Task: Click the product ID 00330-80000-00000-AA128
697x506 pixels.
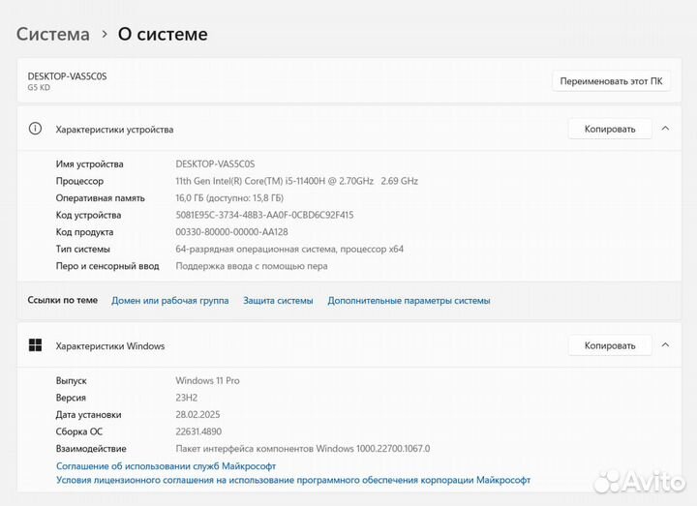Action: (231, 232)
